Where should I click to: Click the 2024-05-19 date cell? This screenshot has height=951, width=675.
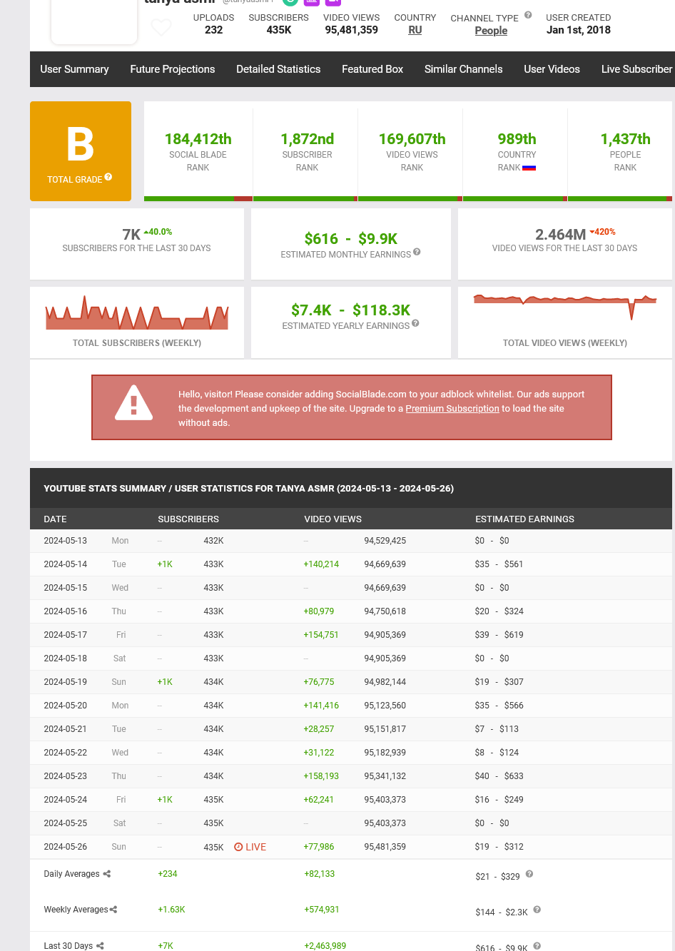66,682
